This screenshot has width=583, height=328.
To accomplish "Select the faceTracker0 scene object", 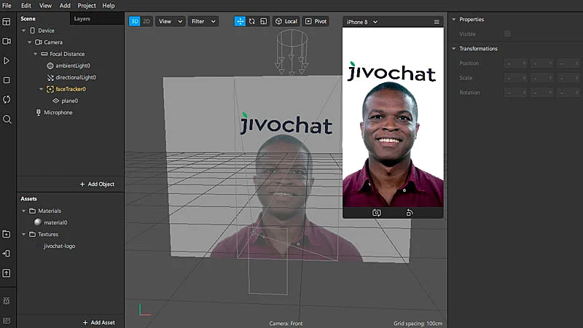I will (71, 89).
